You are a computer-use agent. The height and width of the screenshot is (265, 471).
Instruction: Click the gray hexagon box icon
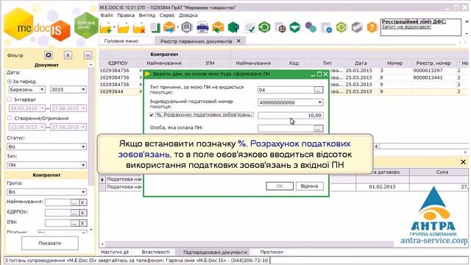coord(357,27)
